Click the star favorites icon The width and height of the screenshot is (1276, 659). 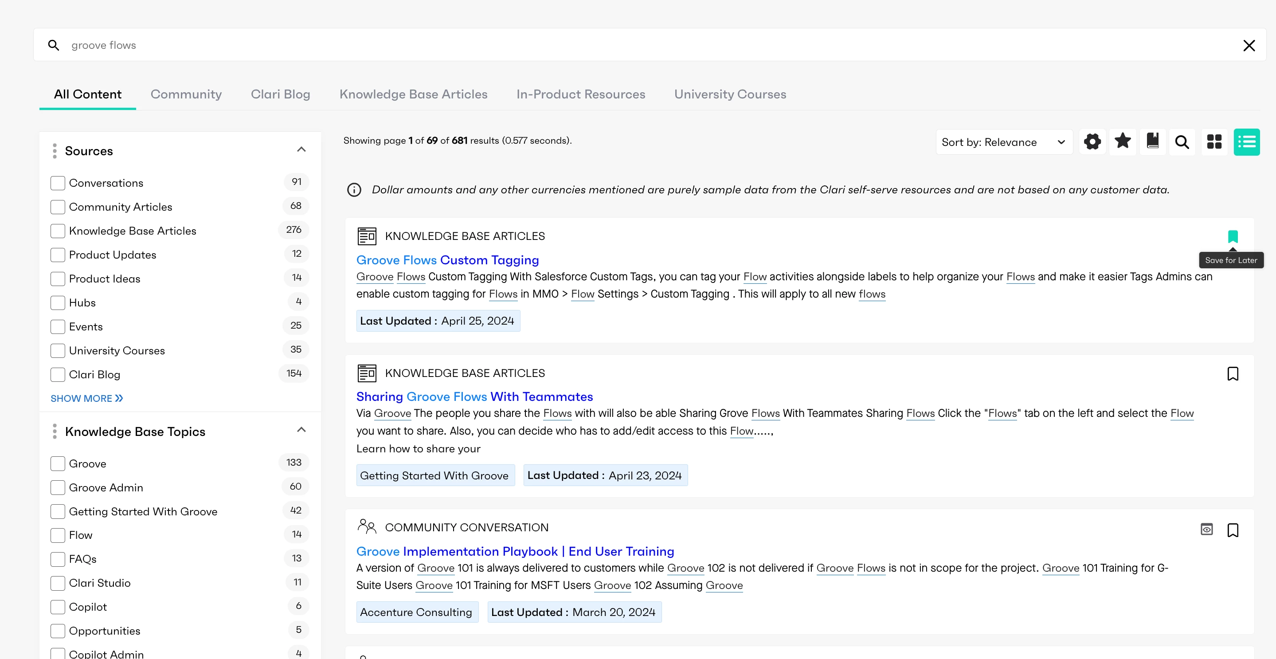click(1123, 142)
